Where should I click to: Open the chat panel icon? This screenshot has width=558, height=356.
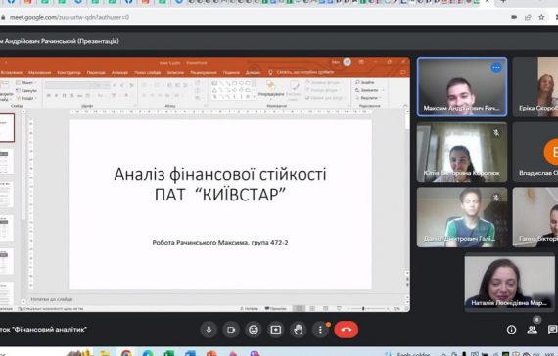[x=552, y=330]
